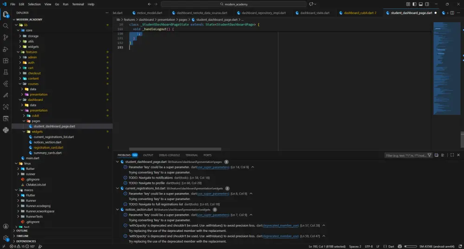Viewport: 464px width, 249px height.
Task: Open the Manage gear icon
Action: [x=6, y=238]
